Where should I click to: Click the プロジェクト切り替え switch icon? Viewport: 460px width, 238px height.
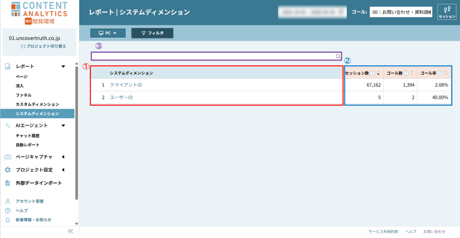pyautogui.click(x=23, y=46)
